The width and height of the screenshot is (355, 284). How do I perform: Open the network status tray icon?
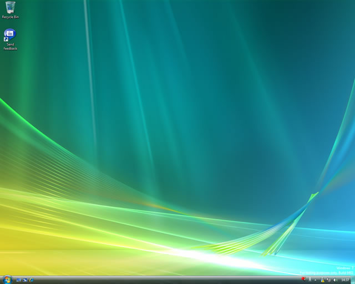(328, 280)
